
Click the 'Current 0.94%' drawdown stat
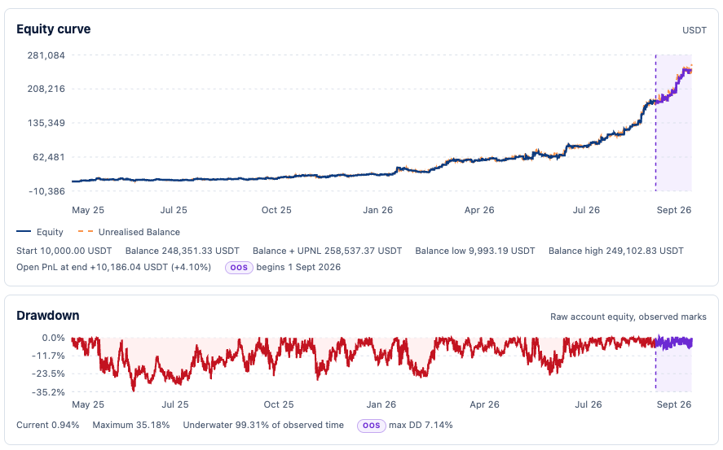[x=48, y=425]
